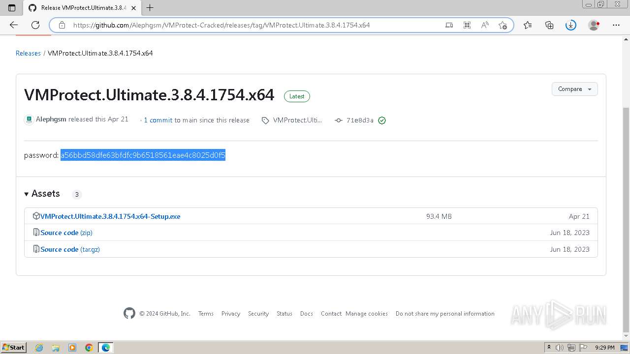Open the tab actions menu icon

pyautogui.click(x=12, y=8)
